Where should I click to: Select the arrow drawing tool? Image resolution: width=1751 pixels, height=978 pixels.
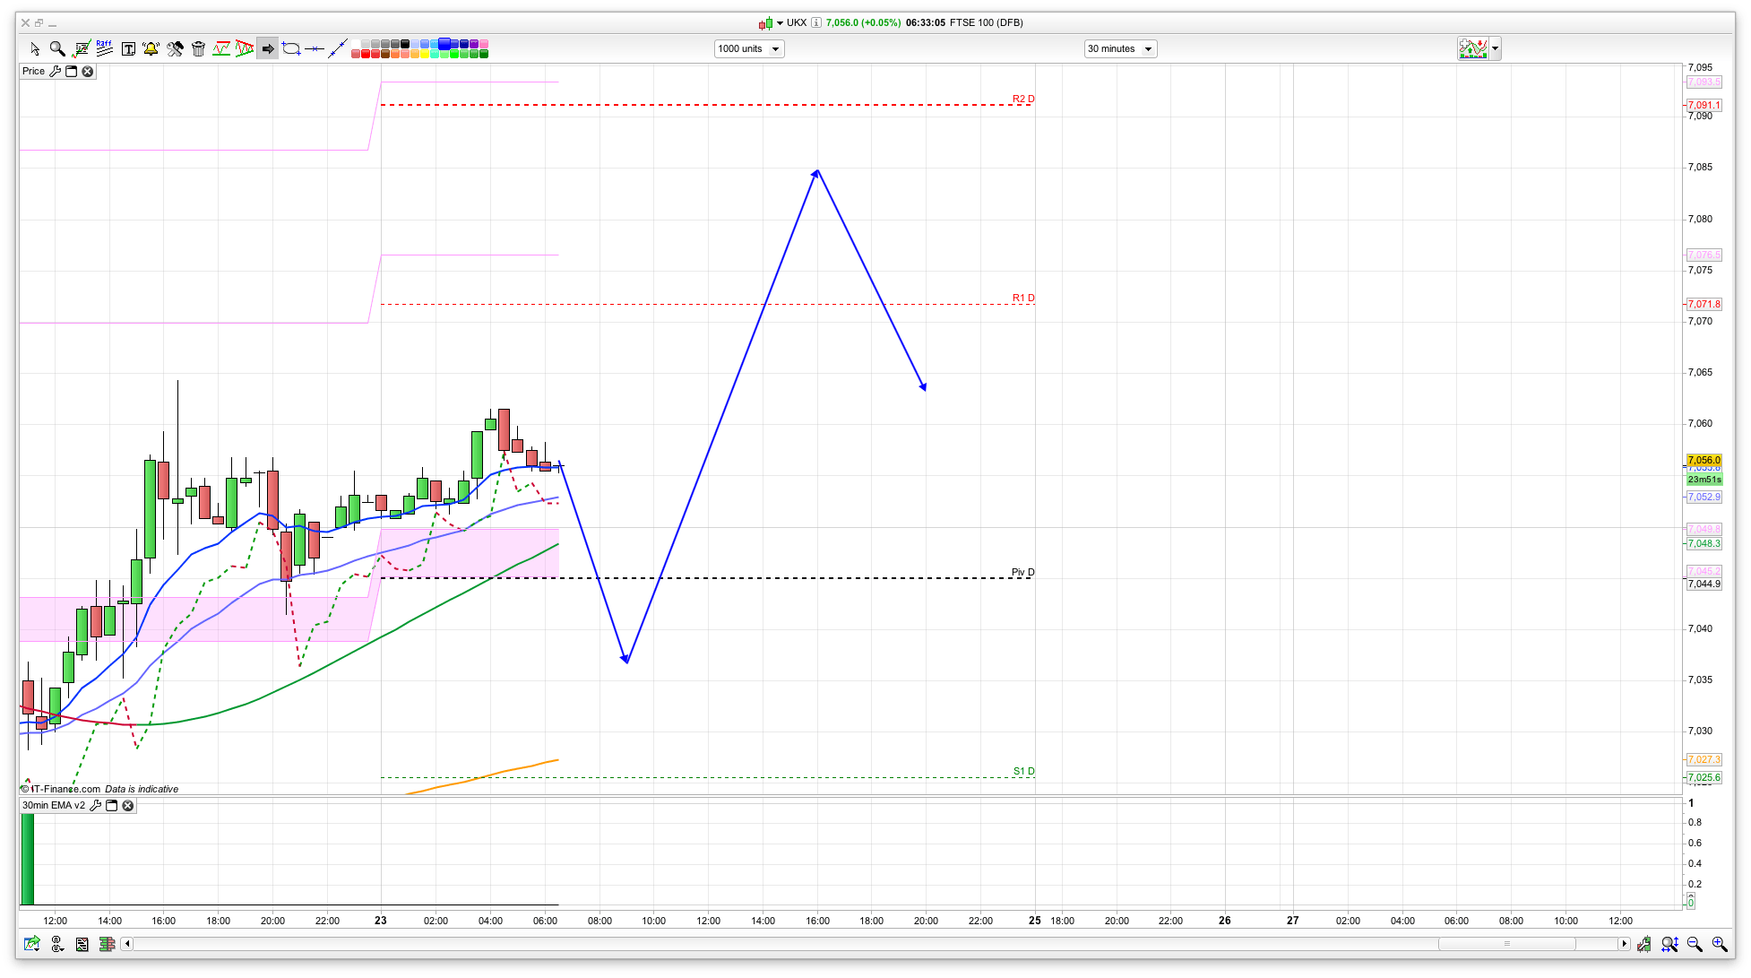coord(267,48)
